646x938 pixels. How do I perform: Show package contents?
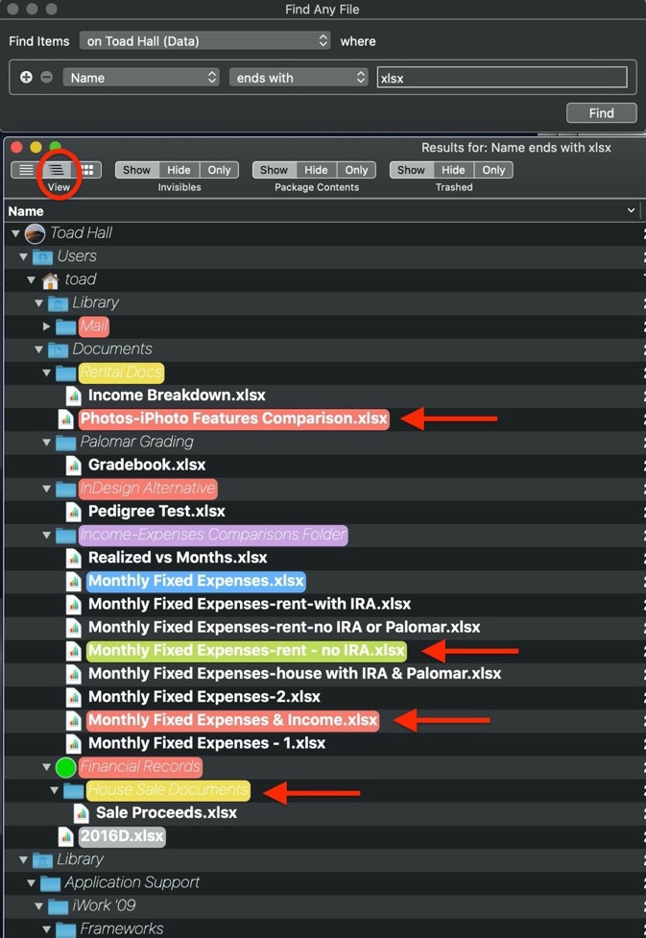click(274, 170)
